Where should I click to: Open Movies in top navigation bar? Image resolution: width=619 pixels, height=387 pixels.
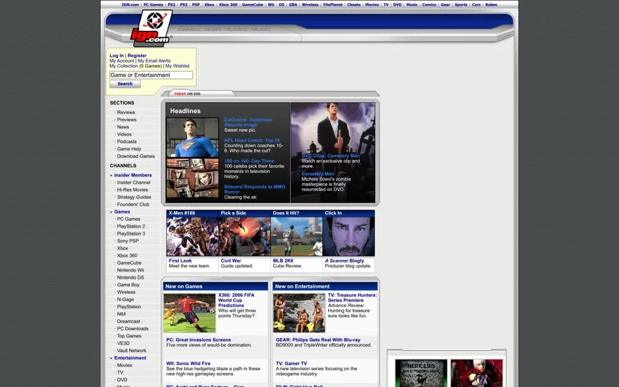pos(372,5)
